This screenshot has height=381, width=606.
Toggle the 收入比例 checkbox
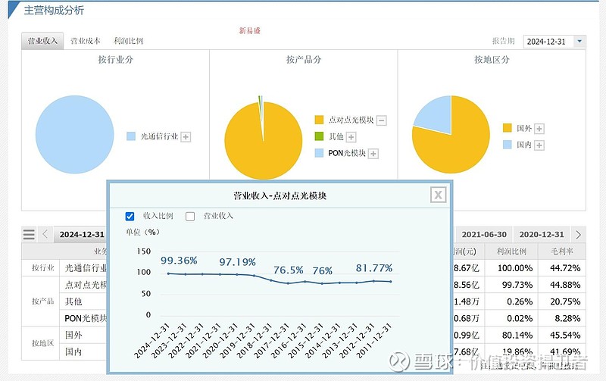pos(130,216)
